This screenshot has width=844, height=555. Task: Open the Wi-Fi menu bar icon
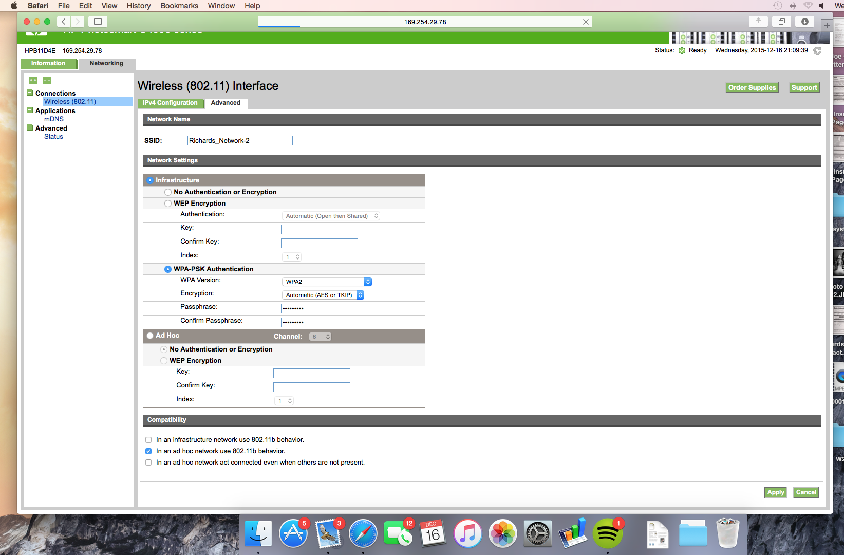click(808, 6)
